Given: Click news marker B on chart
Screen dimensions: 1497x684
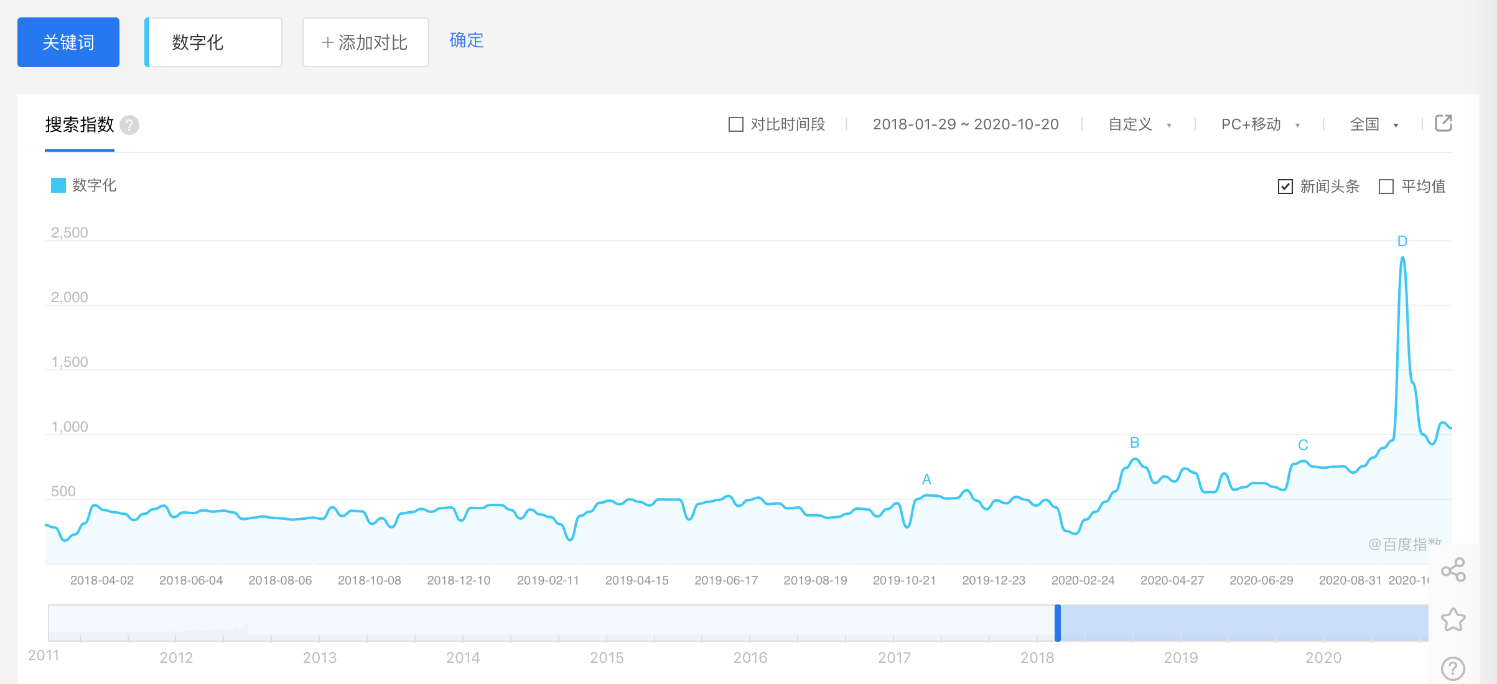Looking at the screenshot, I should point(1134,443).
